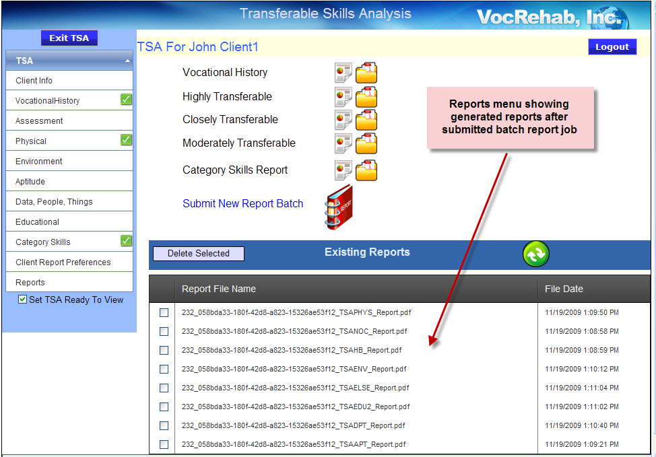656x457 pixels.
Task: Toggle the Set TSA Ready To View checkbox
Action: 23,300
